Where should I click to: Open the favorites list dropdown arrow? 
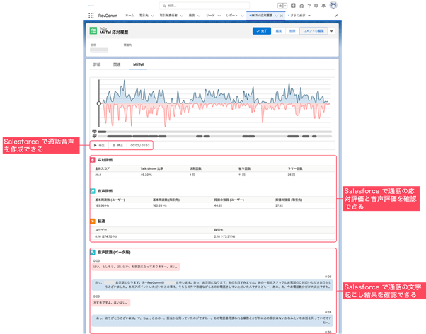285,6
